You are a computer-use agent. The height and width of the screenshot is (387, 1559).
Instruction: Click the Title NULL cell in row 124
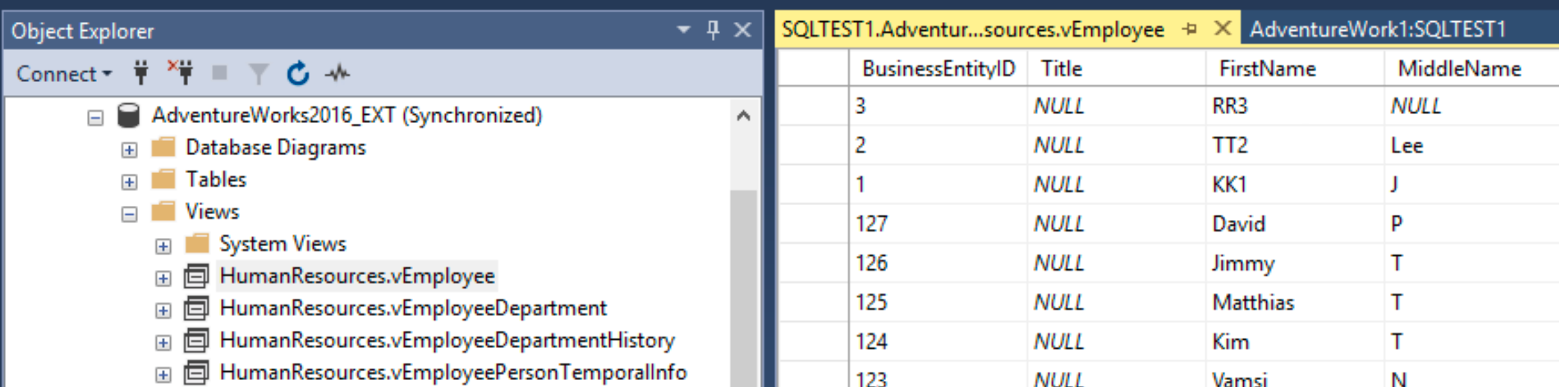(x=1117, y=342)
